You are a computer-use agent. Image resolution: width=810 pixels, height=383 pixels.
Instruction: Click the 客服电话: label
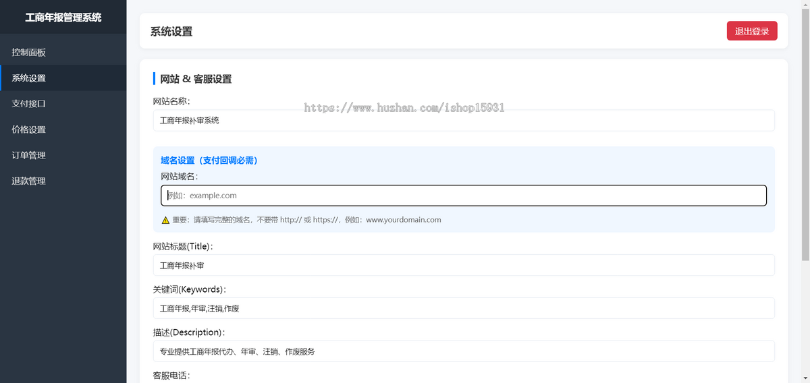point(172,376)
